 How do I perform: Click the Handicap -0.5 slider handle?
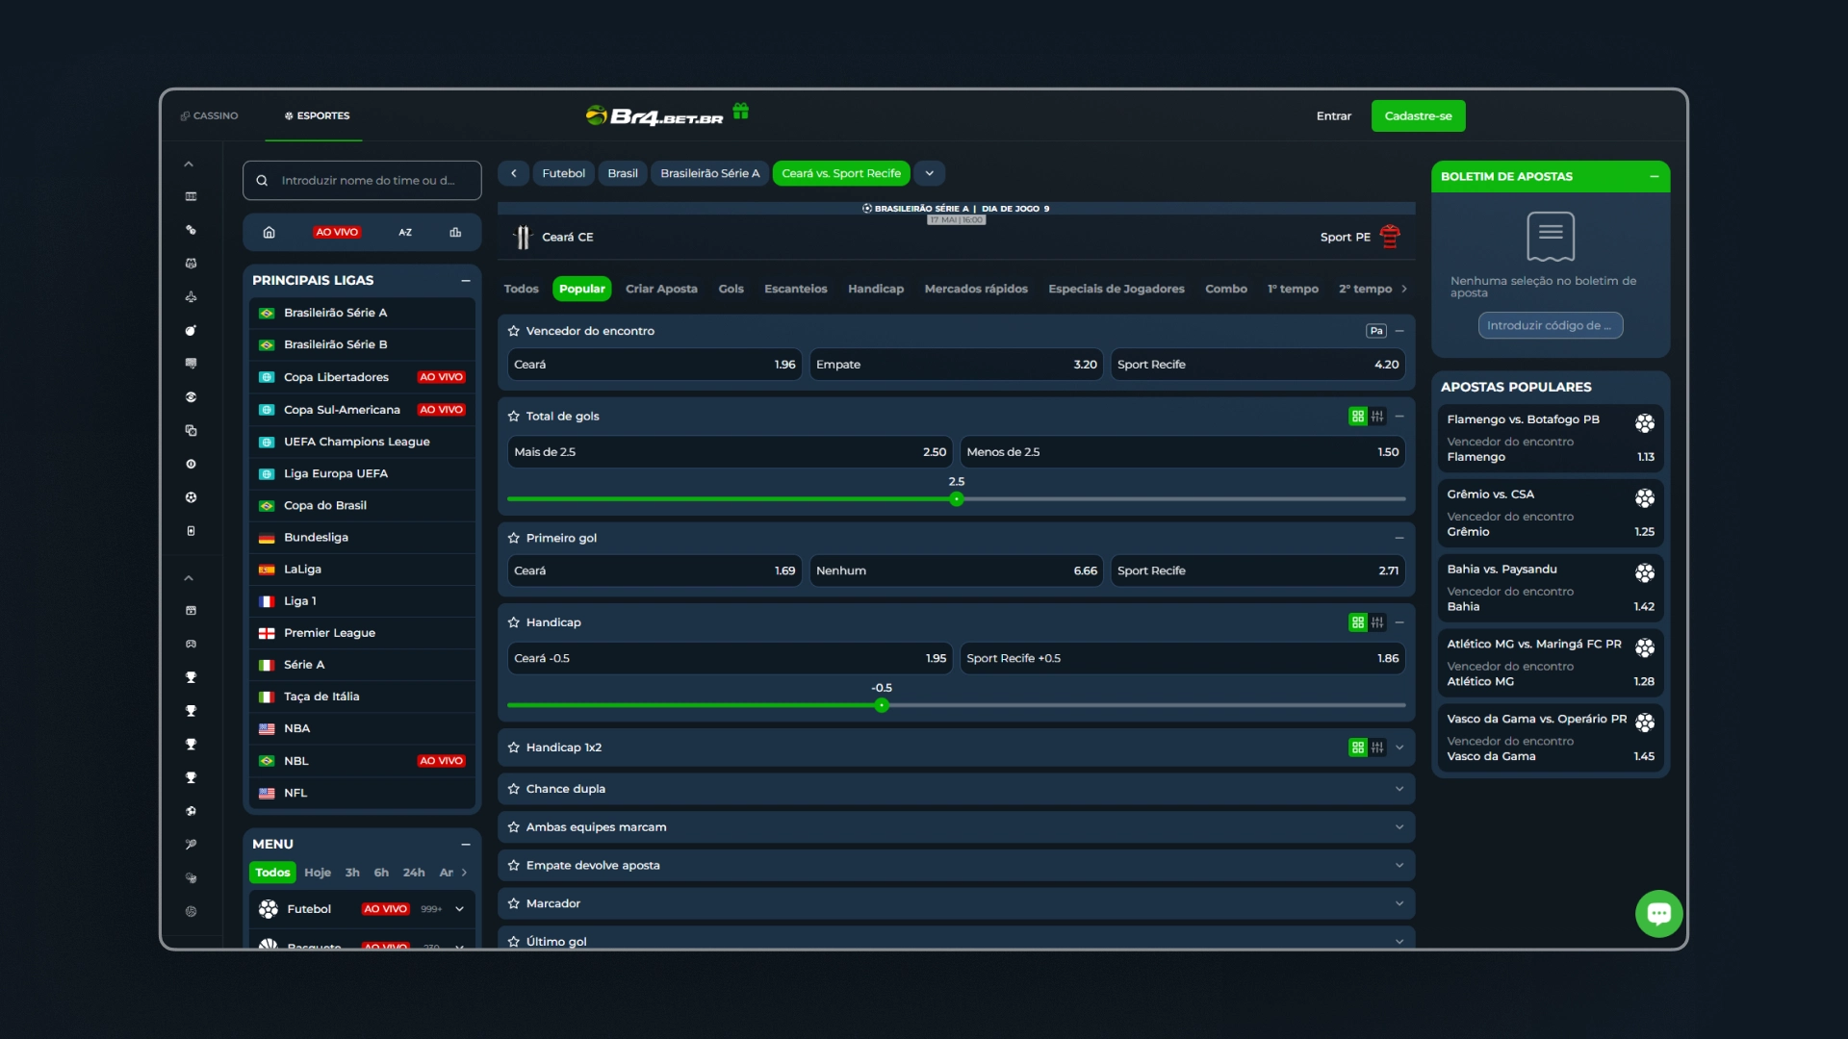click(x=882, y=705)
